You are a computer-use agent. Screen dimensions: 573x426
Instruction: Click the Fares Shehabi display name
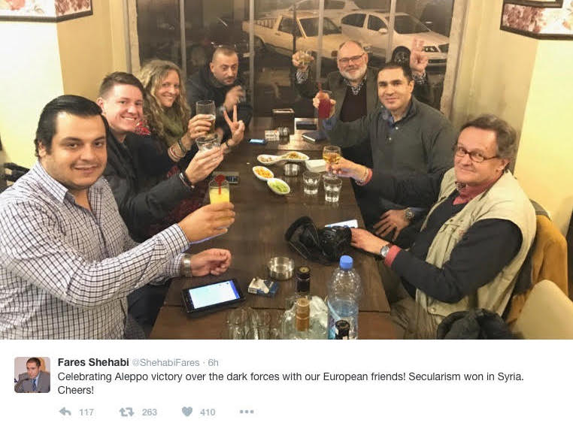tap(93, 362)
